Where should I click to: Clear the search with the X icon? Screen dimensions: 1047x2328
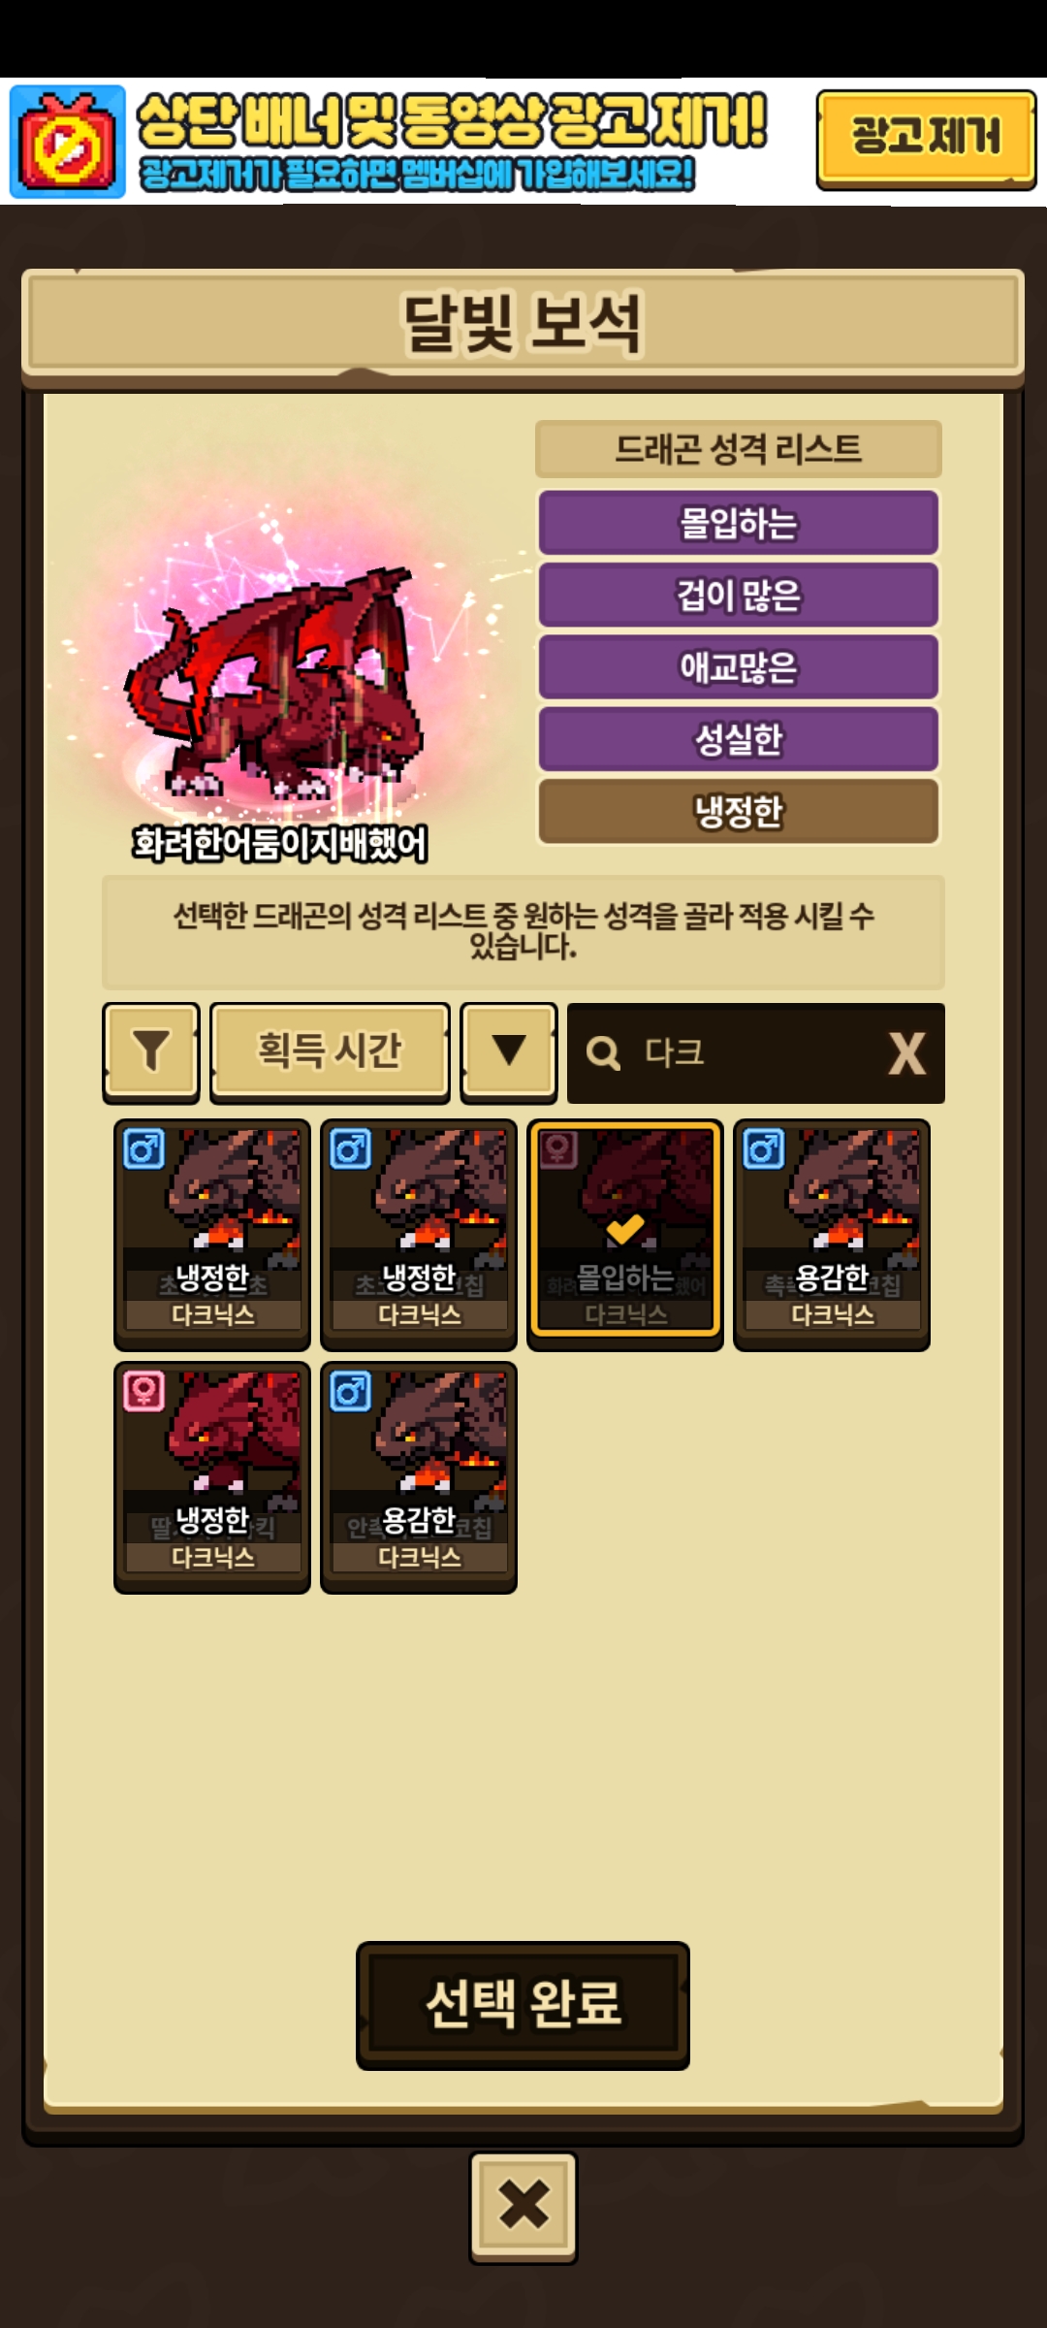[x=907, y=1053]
